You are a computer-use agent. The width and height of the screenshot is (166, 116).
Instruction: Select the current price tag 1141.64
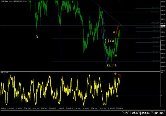163,26
